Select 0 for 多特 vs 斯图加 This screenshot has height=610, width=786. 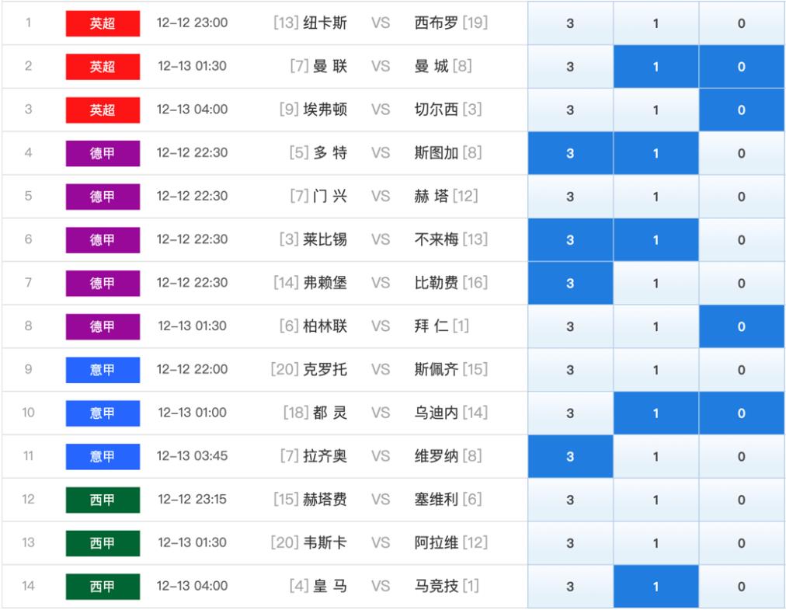pos(742,153)
